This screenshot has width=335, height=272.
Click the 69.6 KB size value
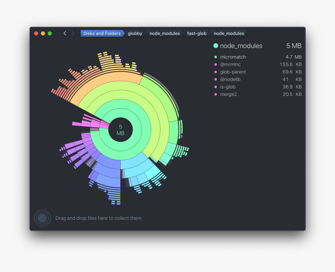point(292,72)
